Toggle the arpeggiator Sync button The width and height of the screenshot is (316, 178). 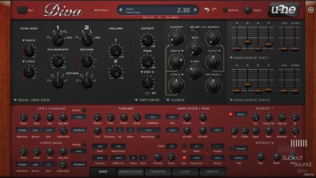tap(184, 158)
